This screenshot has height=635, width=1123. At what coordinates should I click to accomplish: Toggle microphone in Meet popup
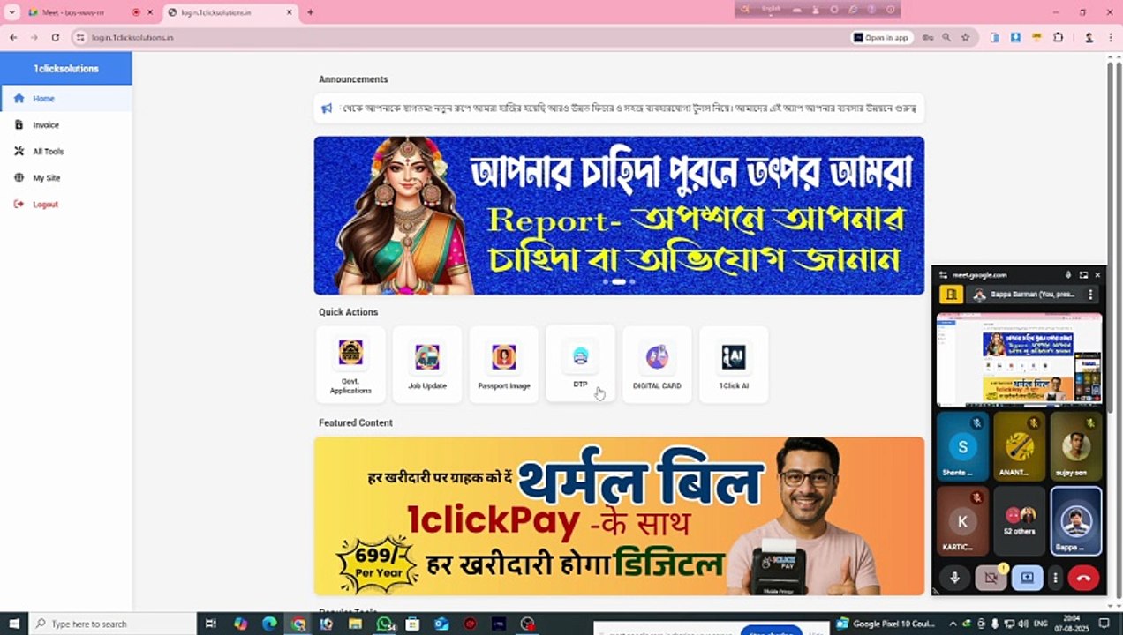pyautogui.click(x=954, y=578)
